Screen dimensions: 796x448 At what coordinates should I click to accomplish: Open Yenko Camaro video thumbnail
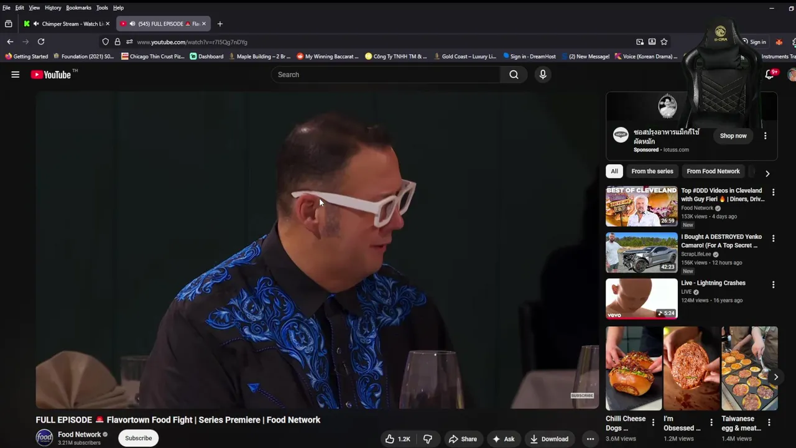click(x=642, y=253)
